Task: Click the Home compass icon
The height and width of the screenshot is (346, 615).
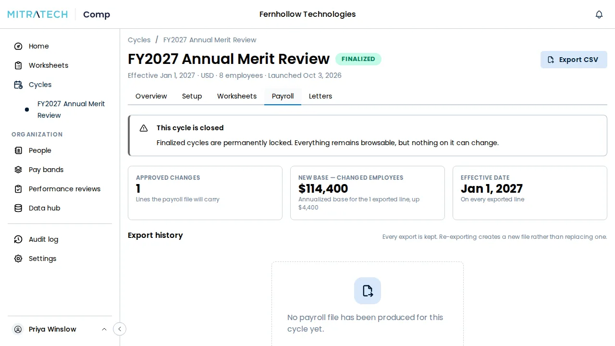Action: [18, 46]
